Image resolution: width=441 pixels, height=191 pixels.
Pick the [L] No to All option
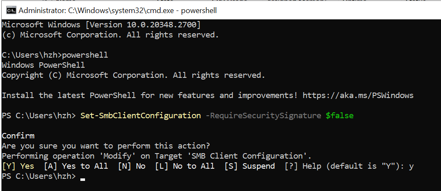[x=184, y=166]
